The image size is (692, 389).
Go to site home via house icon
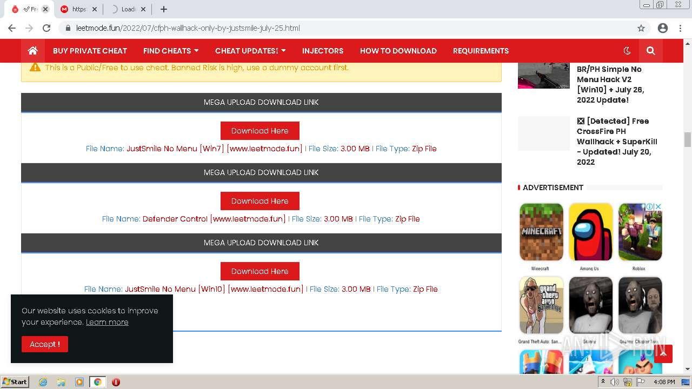[33, 51]
